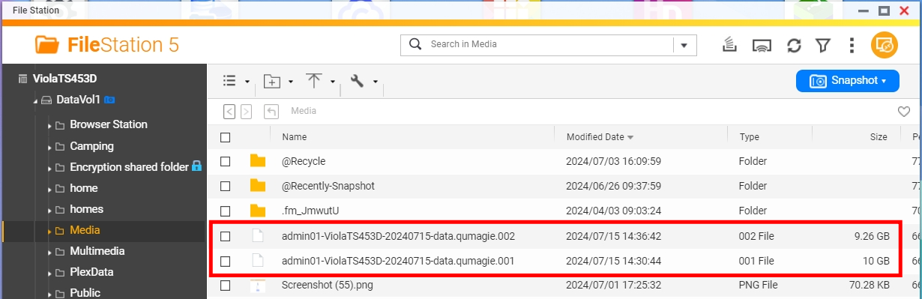
Task: Open the more settings three-dots menu
Action: point(852,45)
